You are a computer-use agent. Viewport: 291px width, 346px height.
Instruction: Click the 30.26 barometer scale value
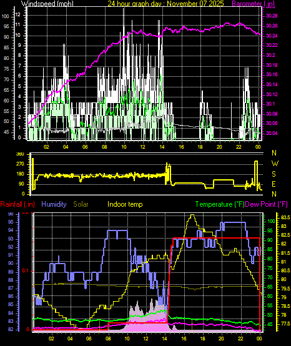click(x=272, y=26)
